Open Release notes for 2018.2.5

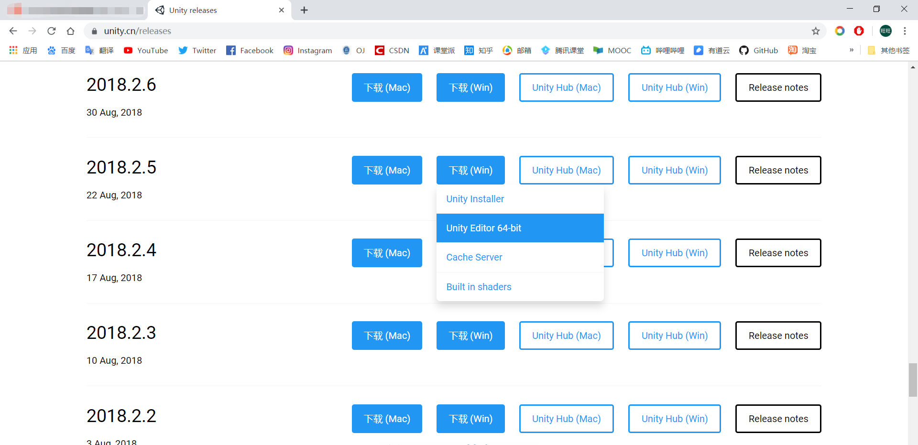(x=778, y=170)
